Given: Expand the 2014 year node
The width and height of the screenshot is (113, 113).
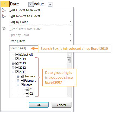Looking at the screenshot, I should (x=13, y=59).
